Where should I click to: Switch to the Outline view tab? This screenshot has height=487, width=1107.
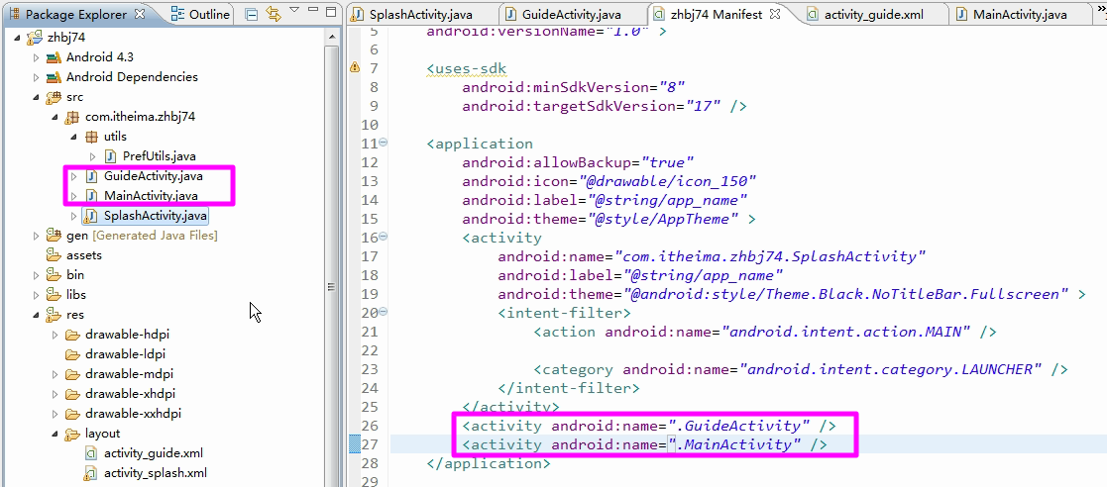[x=200, y=14]
